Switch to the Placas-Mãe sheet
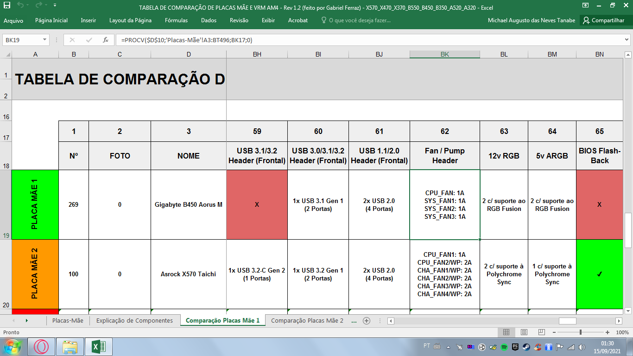Viewport: 633px width, 356px height. point(68,320)
